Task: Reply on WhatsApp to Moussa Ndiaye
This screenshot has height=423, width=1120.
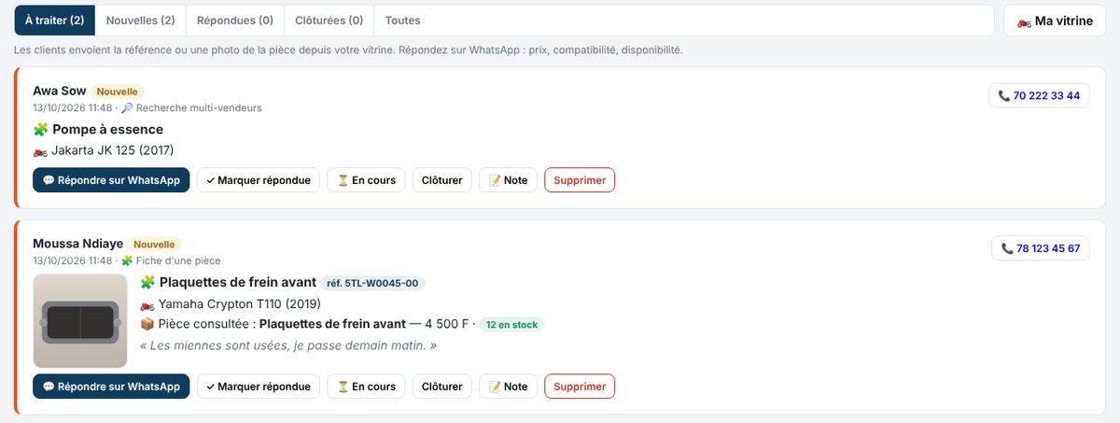Action: (111, 387)
